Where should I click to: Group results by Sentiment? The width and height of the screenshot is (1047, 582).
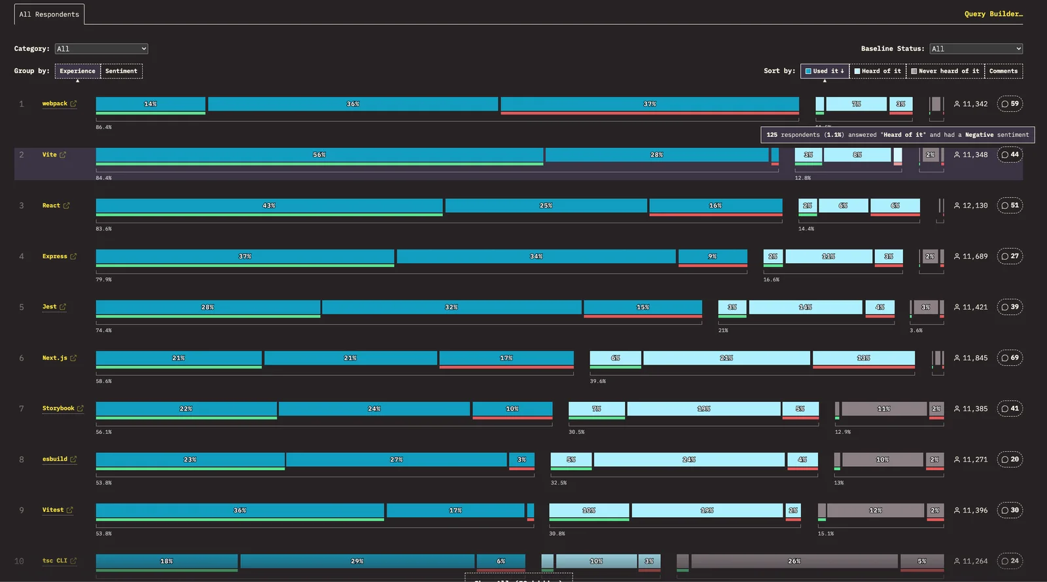point(122,71)
